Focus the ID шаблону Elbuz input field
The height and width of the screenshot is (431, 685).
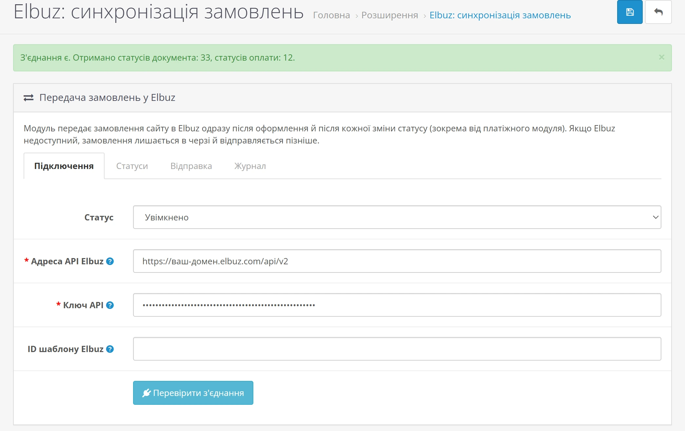[x=397, y=349]
